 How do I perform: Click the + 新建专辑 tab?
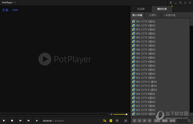(170, 15)
